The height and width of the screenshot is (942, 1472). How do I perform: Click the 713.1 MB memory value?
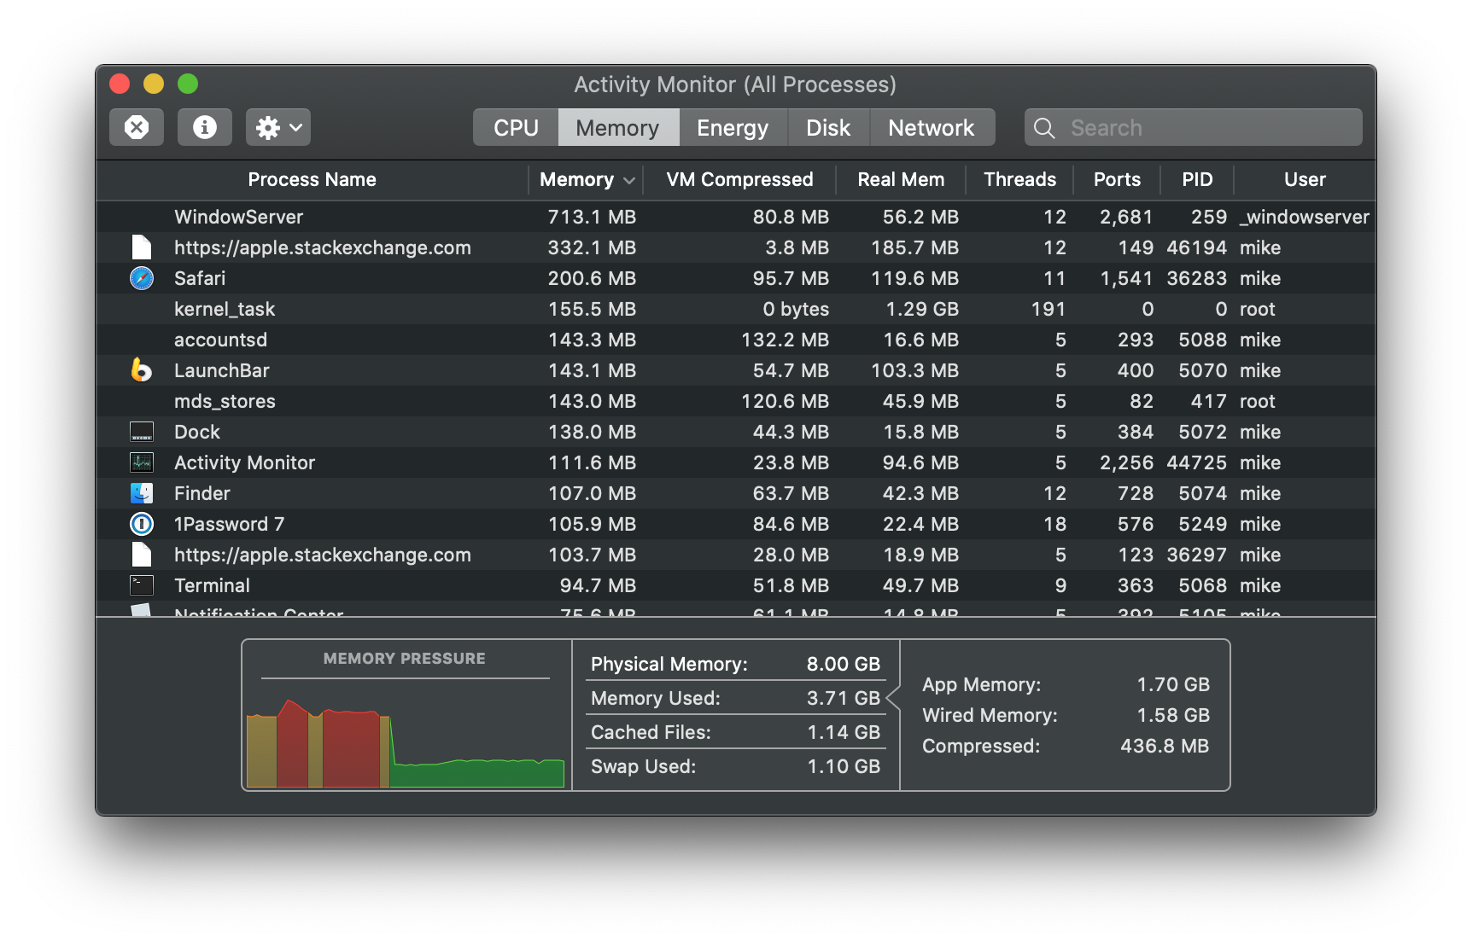[592, 217]
